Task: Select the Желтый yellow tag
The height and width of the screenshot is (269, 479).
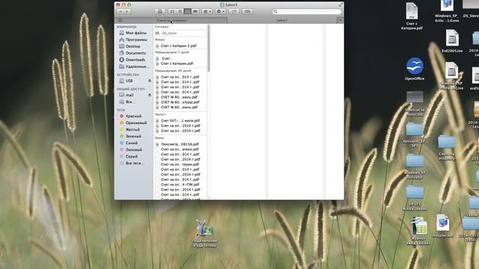Action: coord(133,129)
